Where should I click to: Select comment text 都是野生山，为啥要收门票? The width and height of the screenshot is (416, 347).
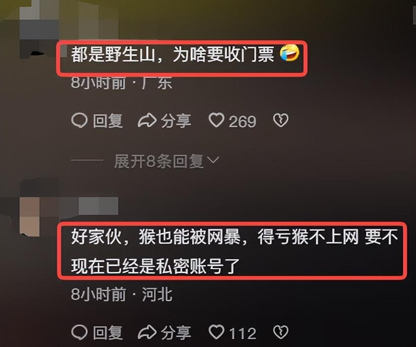[x=172, y=55]
